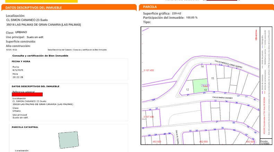Click the 'FECHA Y HORA' section heading
Viewport: 274px width, 152px height.
21,61
